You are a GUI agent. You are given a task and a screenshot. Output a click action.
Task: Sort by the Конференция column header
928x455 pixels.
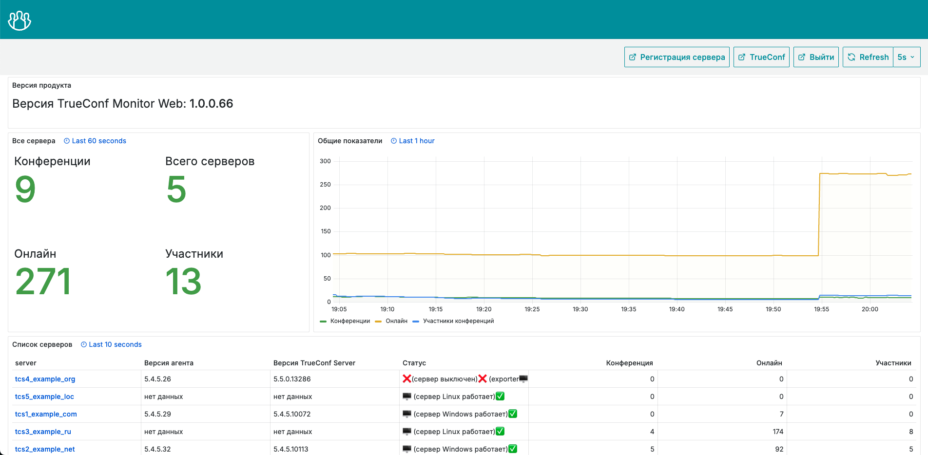pos(629,363)
